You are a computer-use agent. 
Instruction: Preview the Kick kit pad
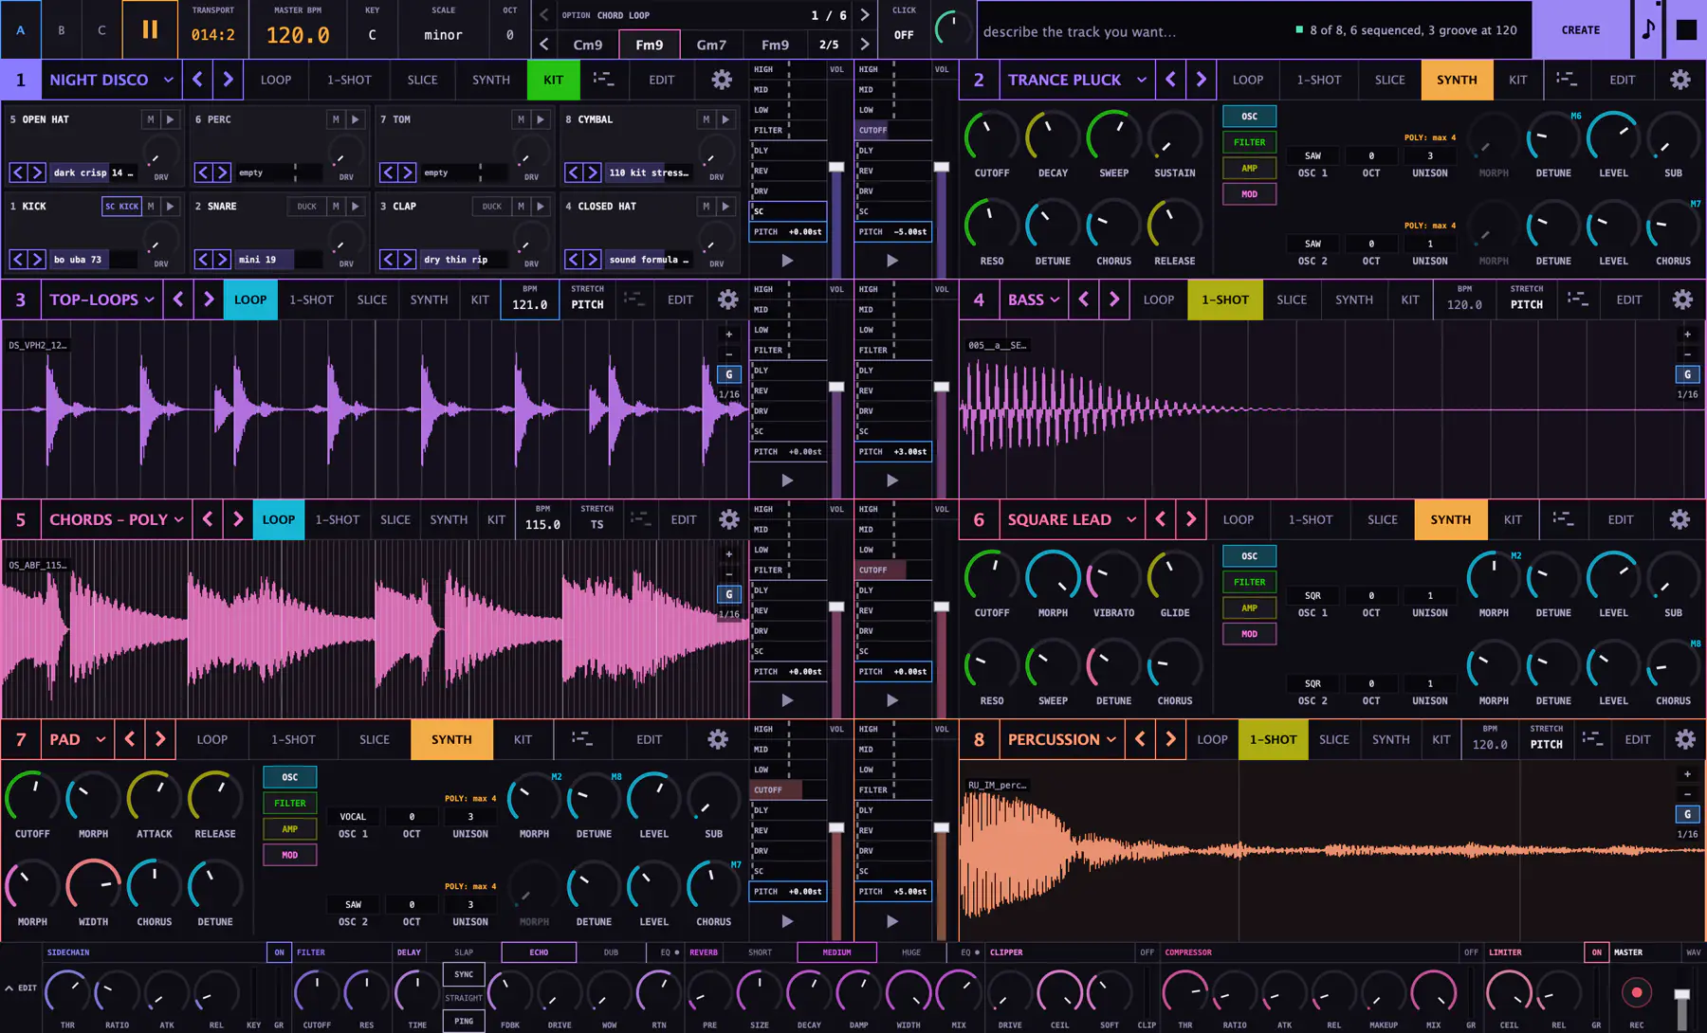[x=171, y=206]
